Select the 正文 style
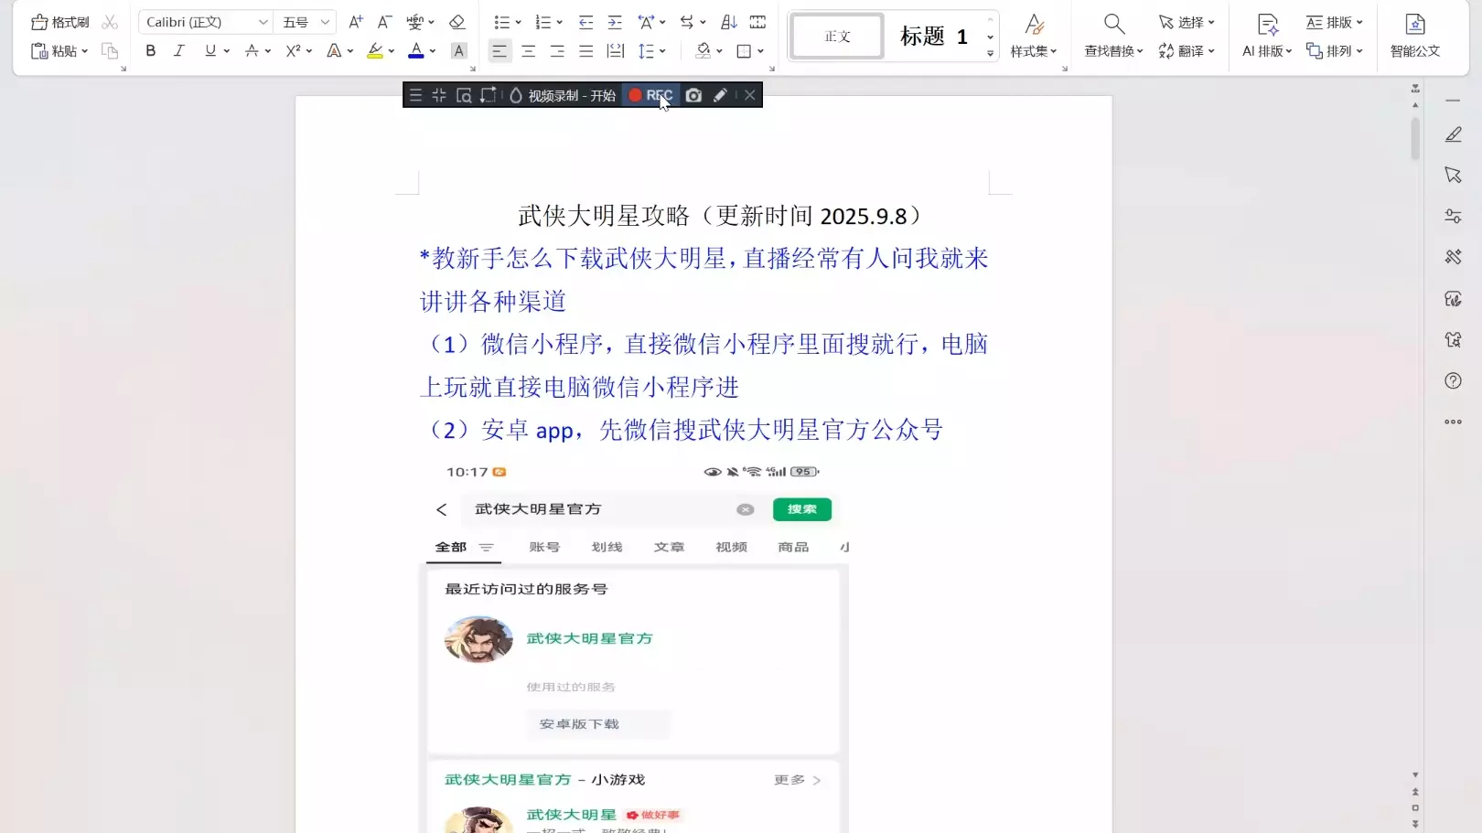 pyautogui.click(x=837, y=37)
